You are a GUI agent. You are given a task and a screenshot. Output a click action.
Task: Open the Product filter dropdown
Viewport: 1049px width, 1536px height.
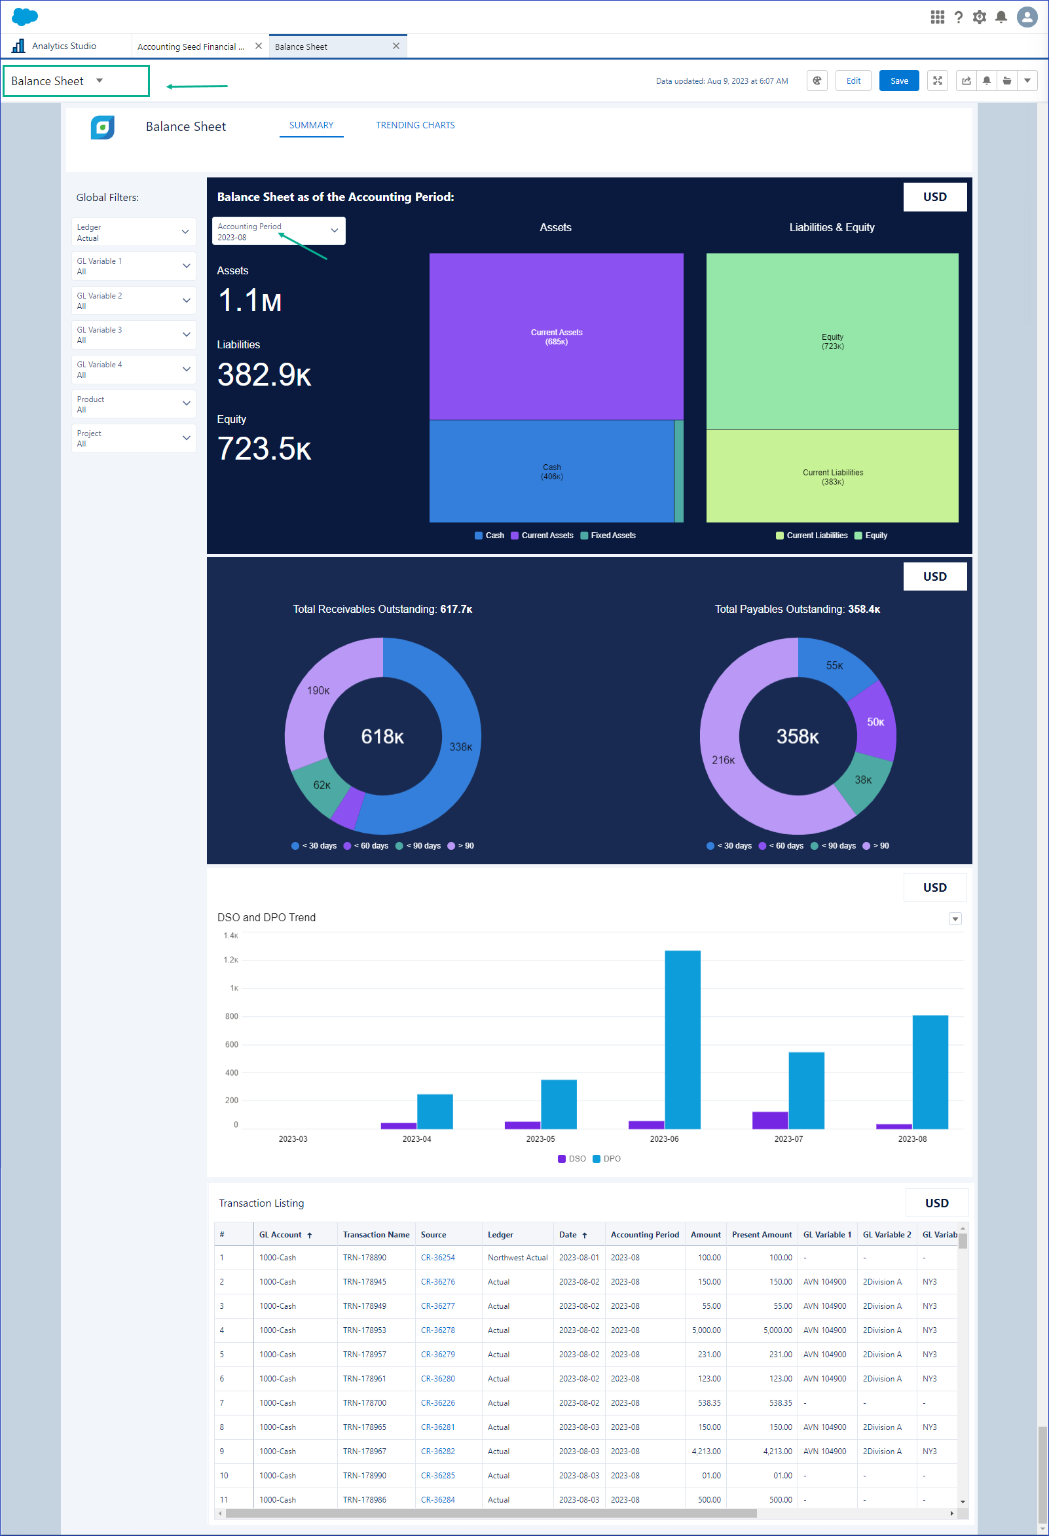click(x=134, y=404)
